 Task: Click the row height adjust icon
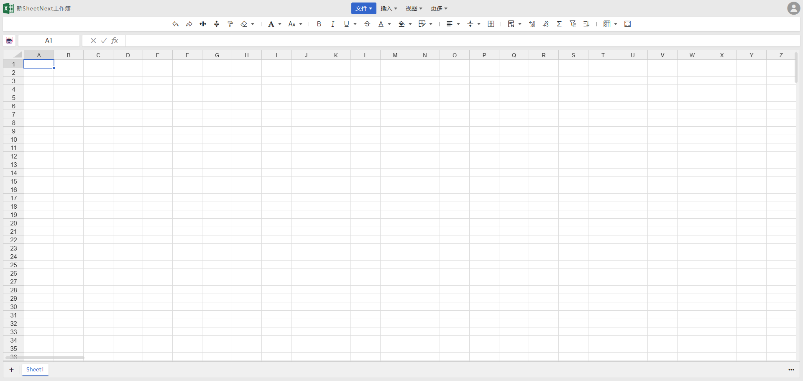(217, 24)
